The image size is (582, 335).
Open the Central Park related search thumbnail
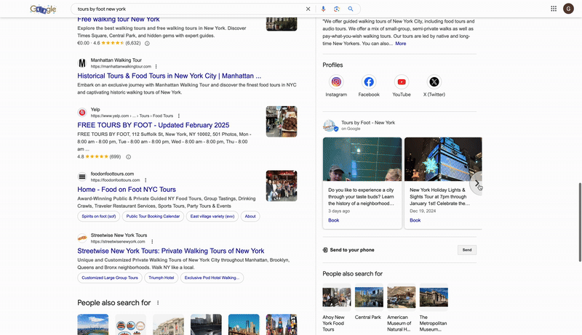point(368,297)
